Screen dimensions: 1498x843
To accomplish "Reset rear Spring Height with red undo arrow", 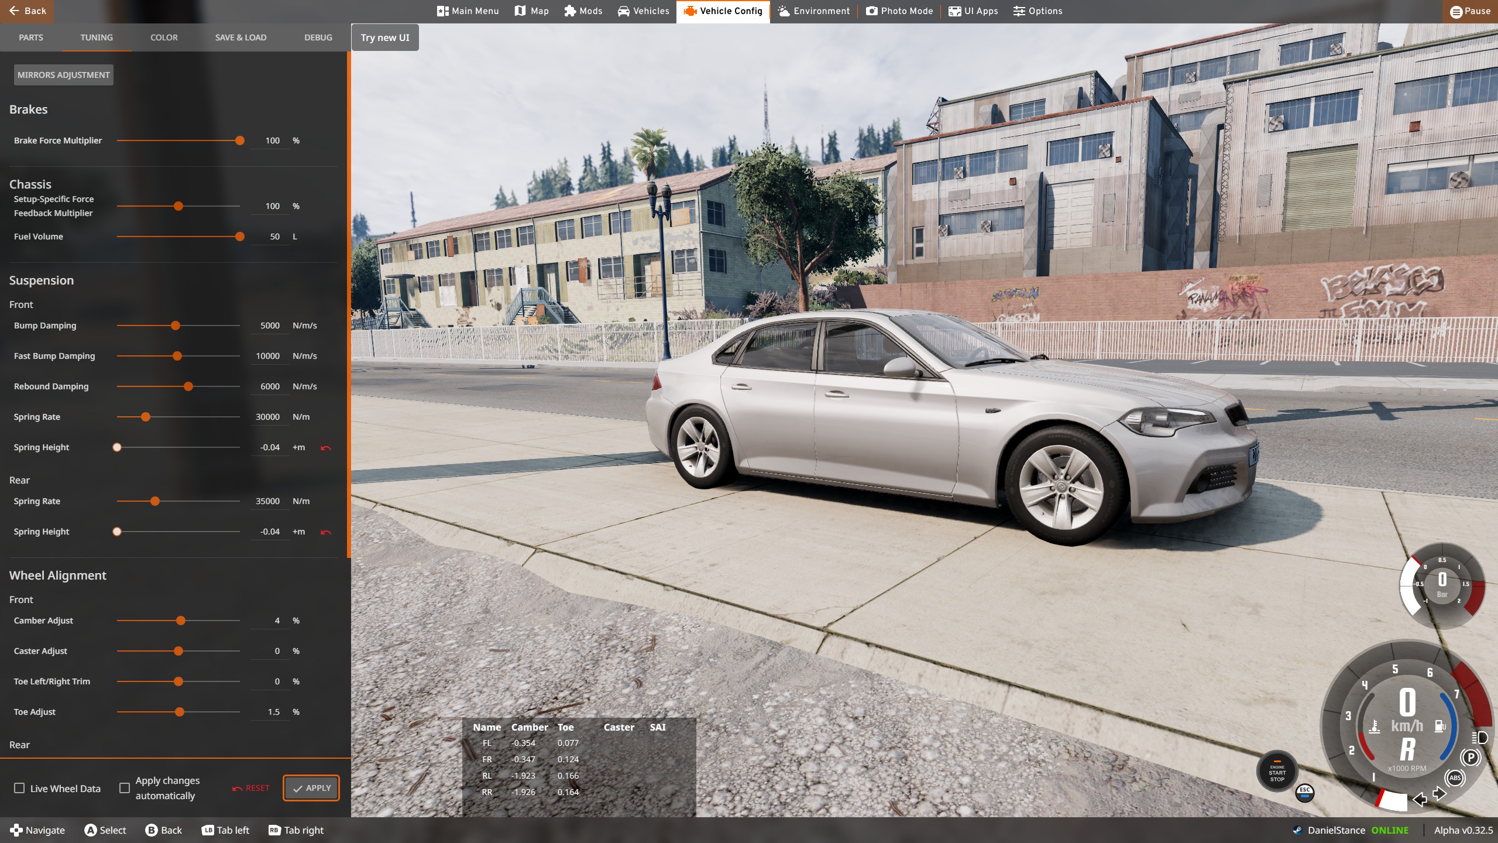I will click(x=326, y=532).
